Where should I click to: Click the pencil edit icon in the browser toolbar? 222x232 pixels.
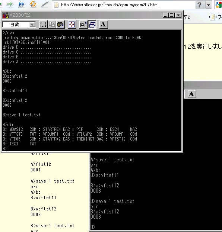tap(45, 4)
